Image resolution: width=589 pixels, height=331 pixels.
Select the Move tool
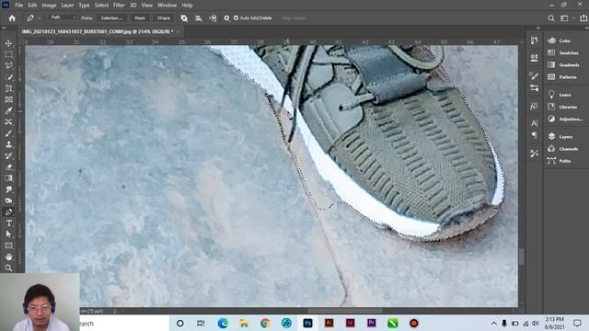pyautogui.click(x=8, y=43)
